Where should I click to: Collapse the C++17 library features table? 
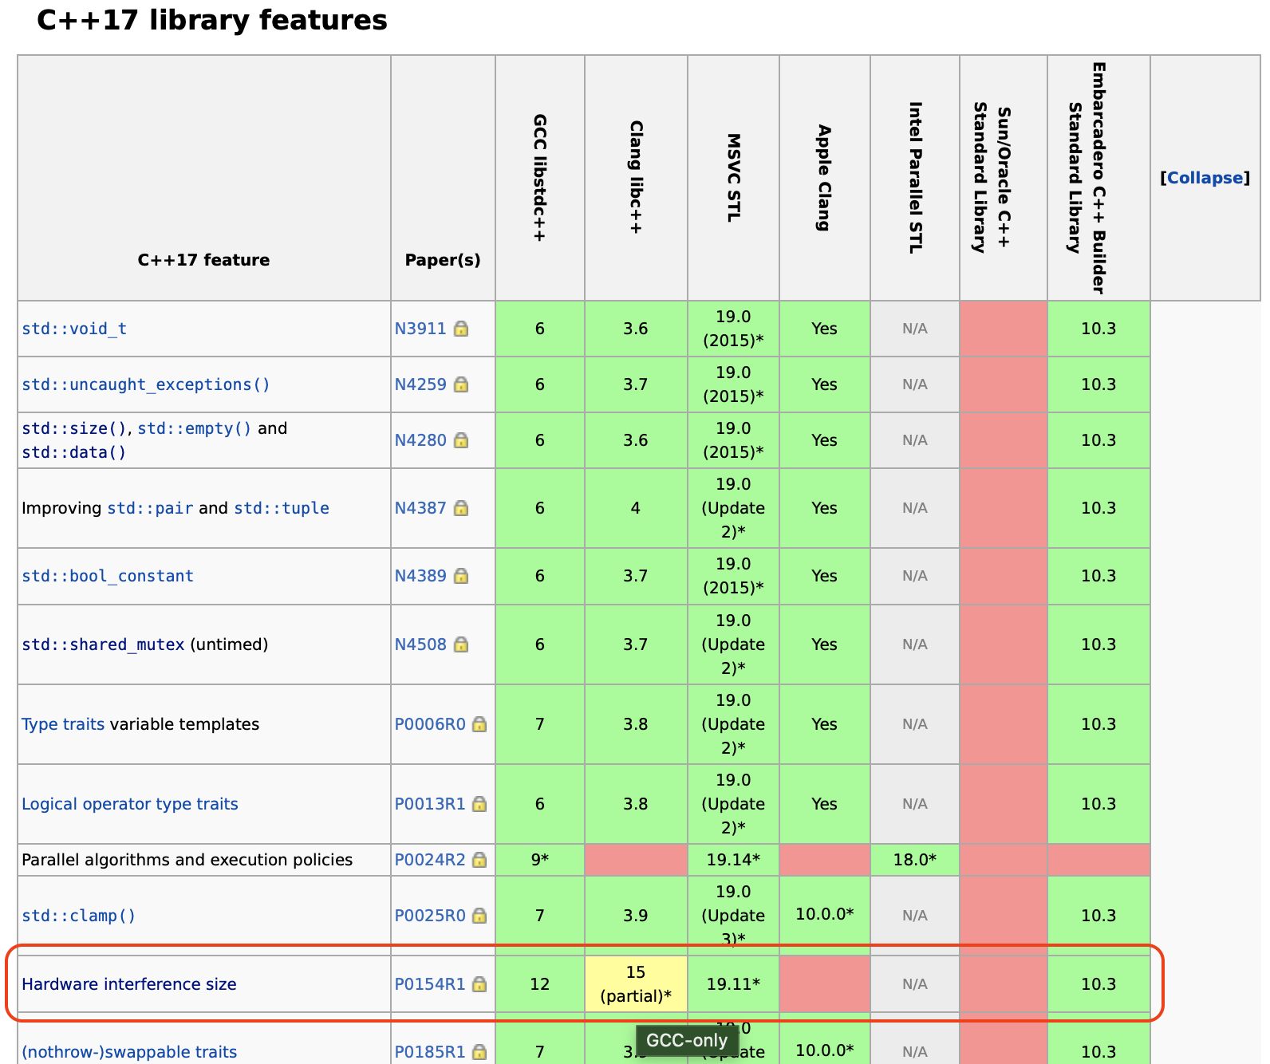1205,178
